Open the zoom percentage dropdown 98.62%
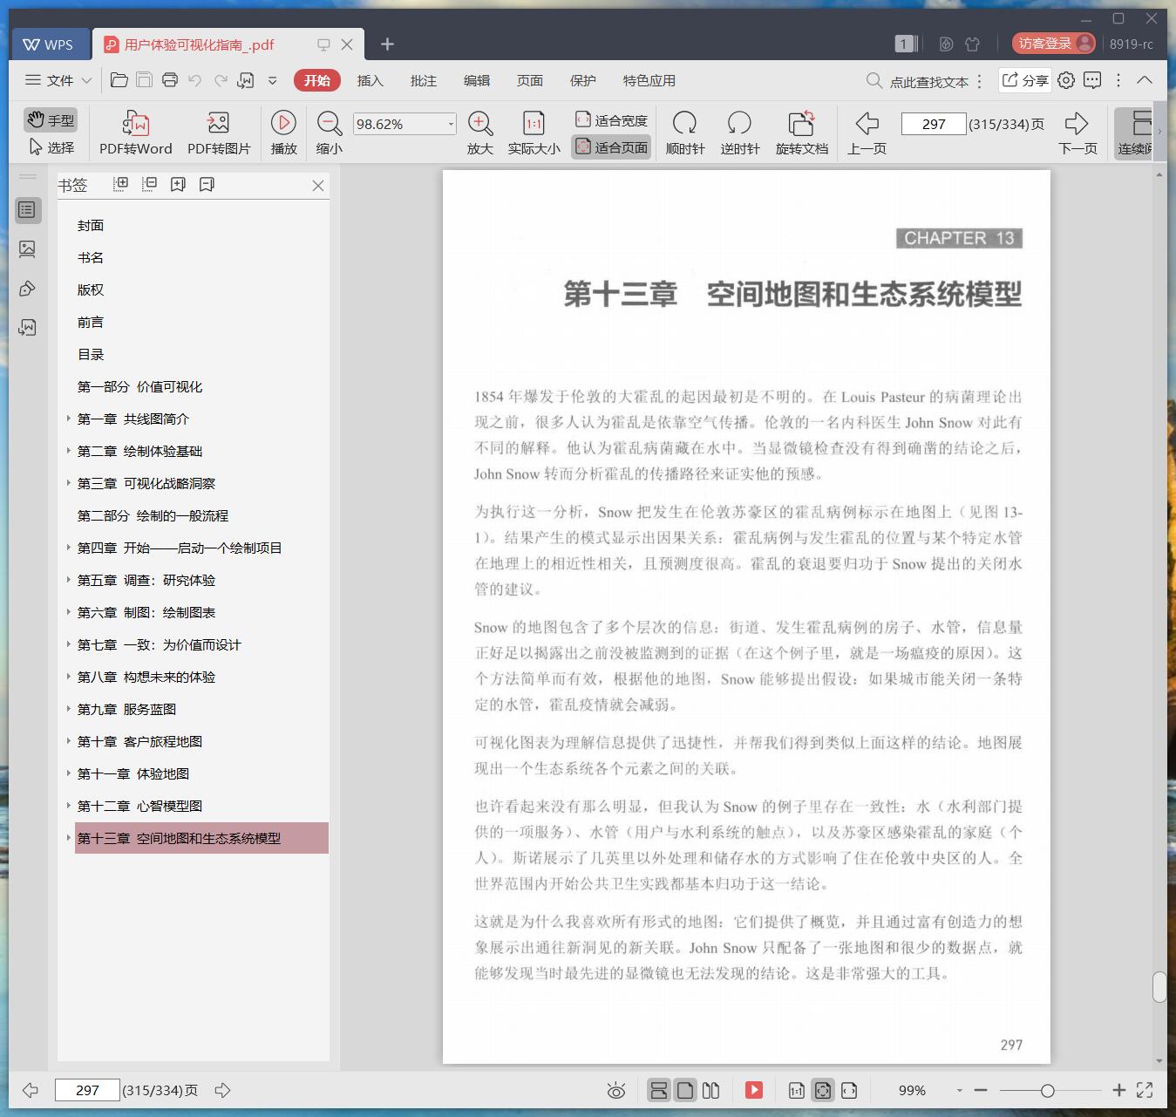The width and height of the screenshot is (1176, 1117). click(x=451, y=124)
